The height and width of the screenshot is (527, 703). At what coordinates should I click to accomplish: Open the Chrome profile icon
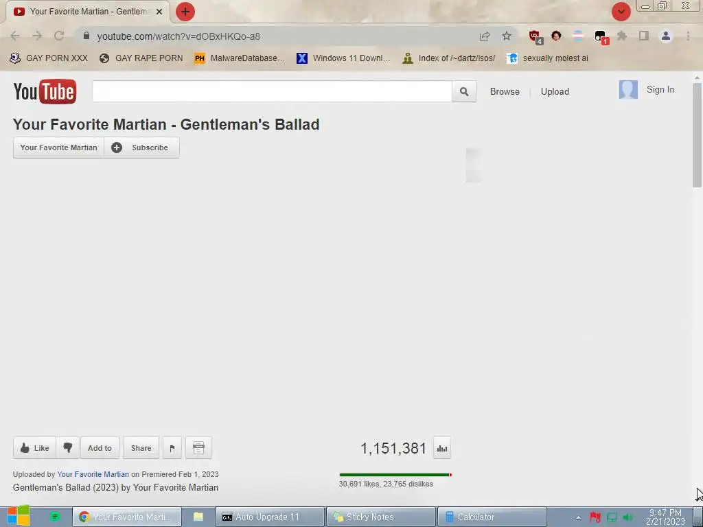click(666, 36)
